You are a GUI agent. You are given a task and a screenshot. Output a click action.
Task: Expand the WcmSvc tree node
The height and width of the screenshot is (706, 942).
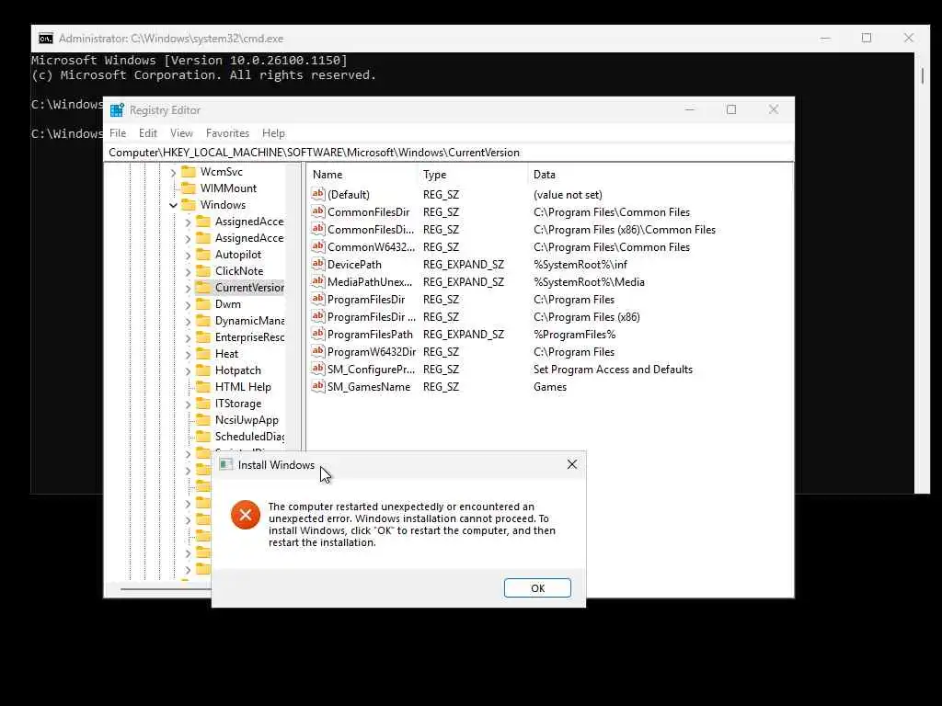pyautogui.click(x=173, y=172)
